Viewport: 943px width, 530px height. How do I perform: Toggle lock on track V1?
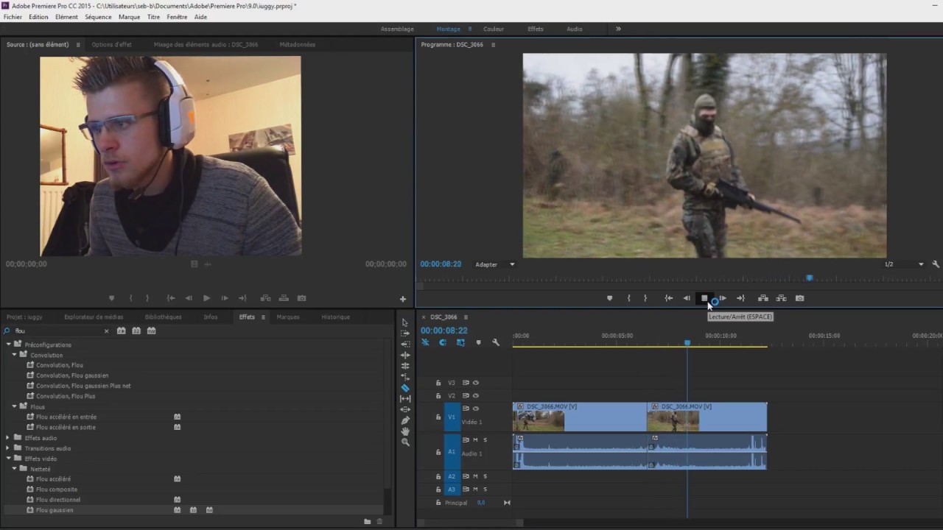(438, 417)
